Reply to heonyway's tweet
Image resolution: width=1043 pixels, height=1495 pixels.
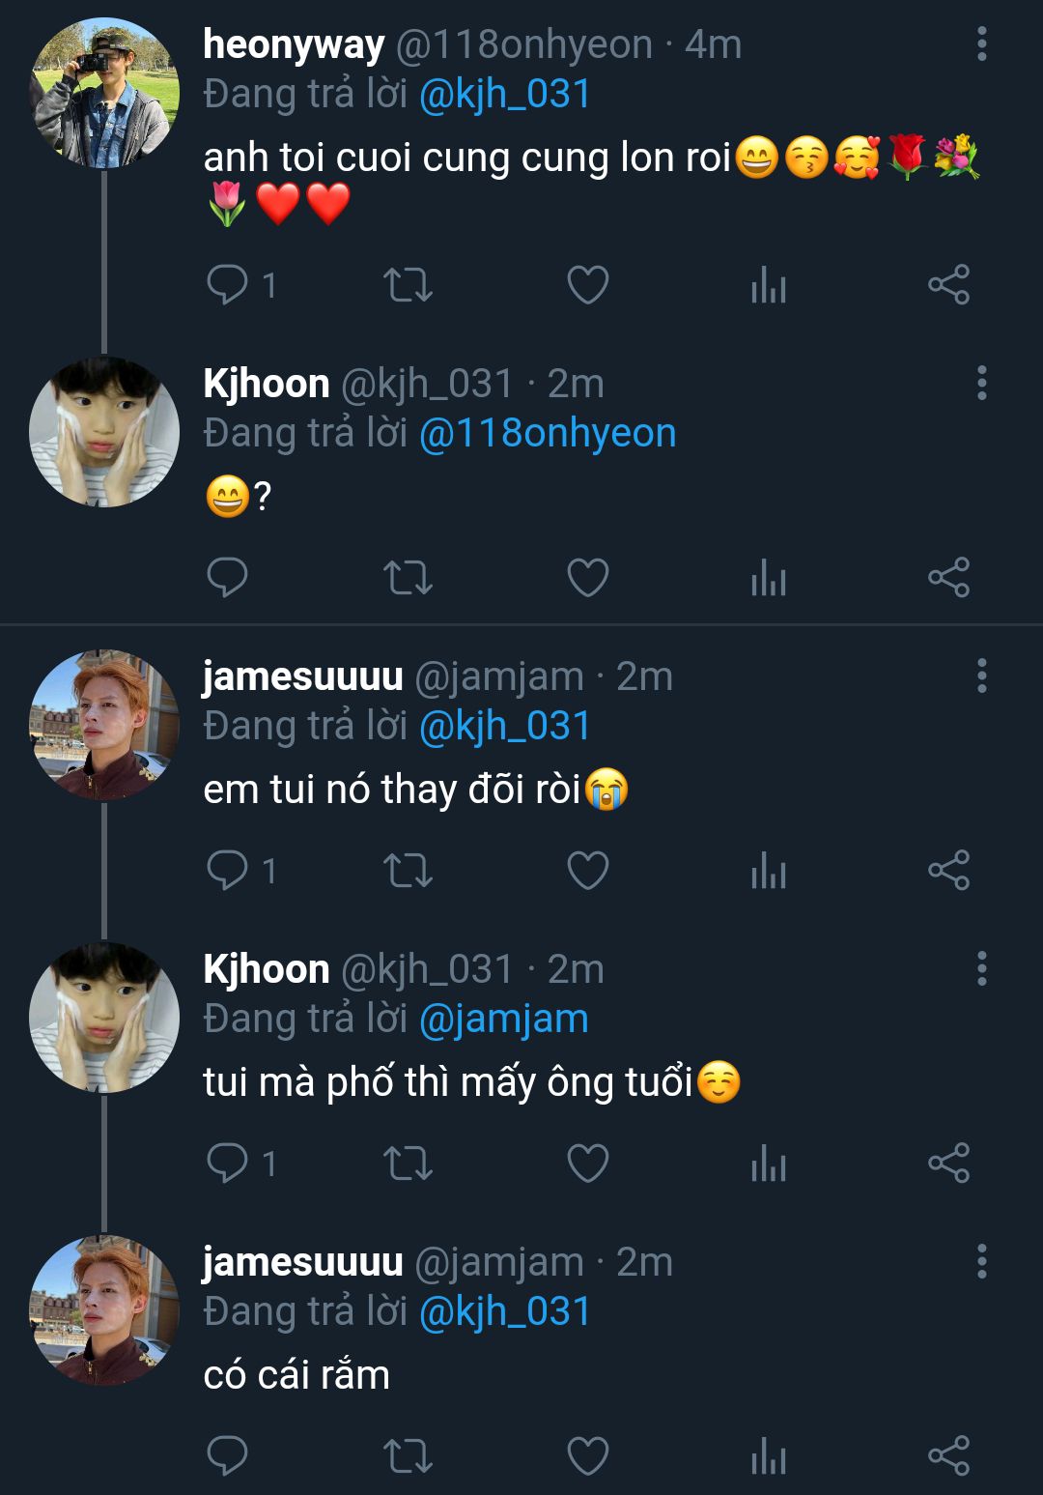pyautogui.click(x=228, y=285)
